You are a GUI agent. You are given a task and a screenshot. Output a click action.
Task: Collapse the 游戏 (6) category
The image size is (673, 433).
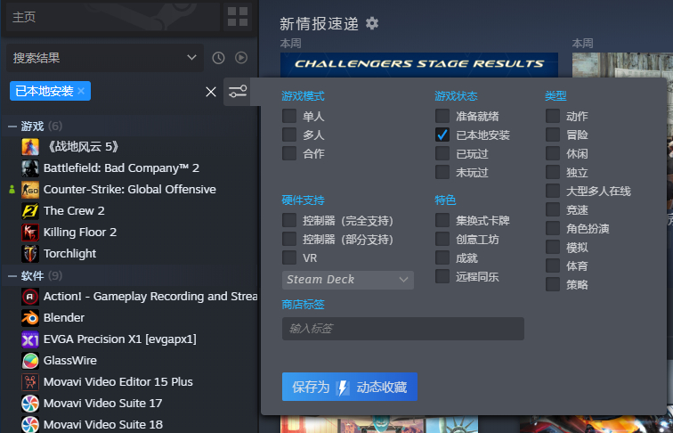click(12, 127)
